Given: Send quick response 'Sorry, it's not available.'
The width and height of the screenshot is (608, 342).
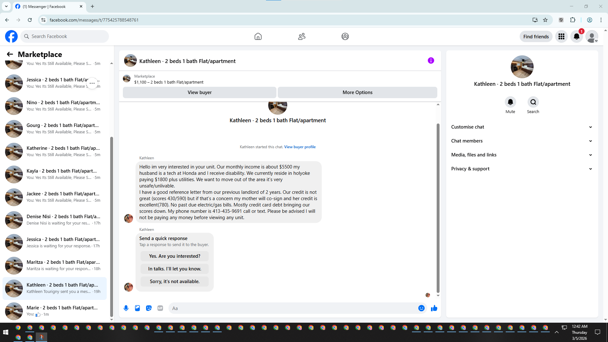Looking at the screenshot, I should [x=175, y=282].
